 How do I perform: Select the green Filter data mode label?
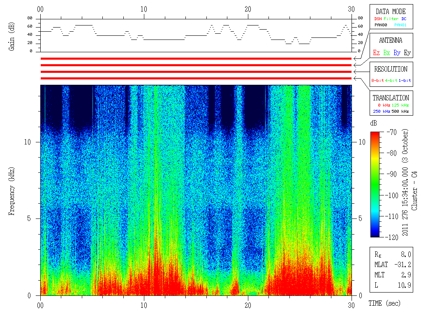(391, 19)
